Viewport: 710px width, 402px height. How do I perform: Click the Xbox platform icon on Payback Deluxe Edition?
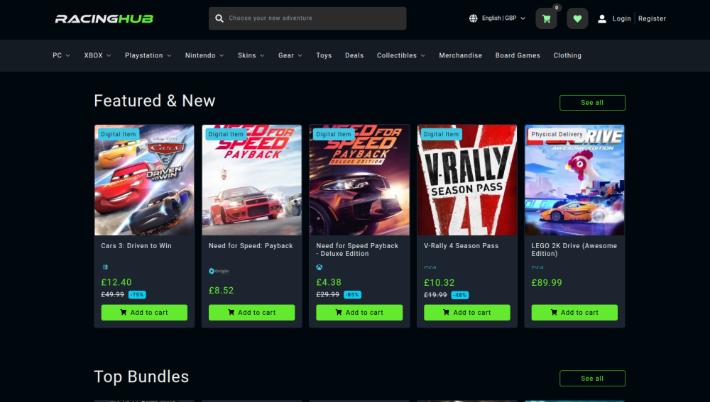pos(319,267)
